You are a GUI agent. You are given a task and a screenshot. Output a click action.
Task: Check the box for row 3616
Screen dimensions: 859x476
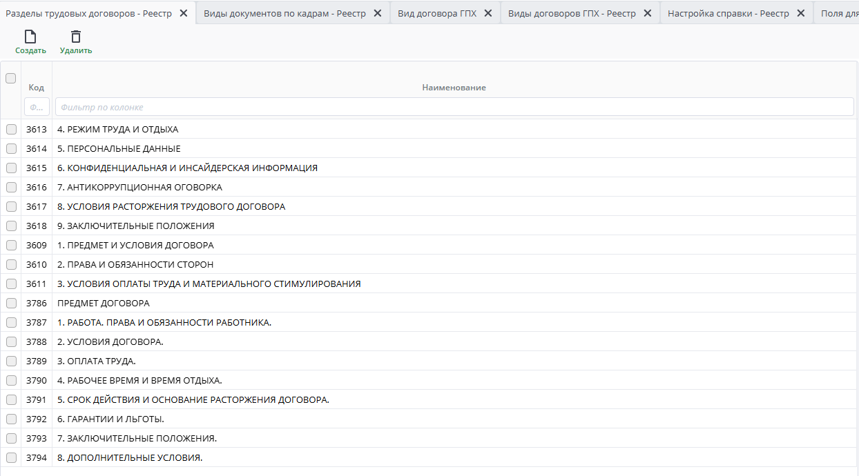point(11,187)
